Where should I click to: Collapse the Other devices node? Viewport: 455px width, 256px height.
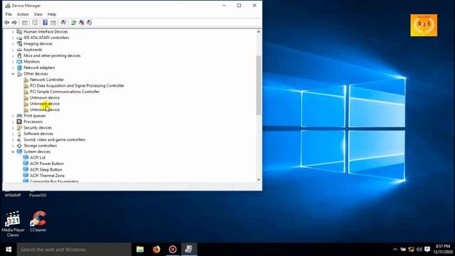[x=13, y=74]
